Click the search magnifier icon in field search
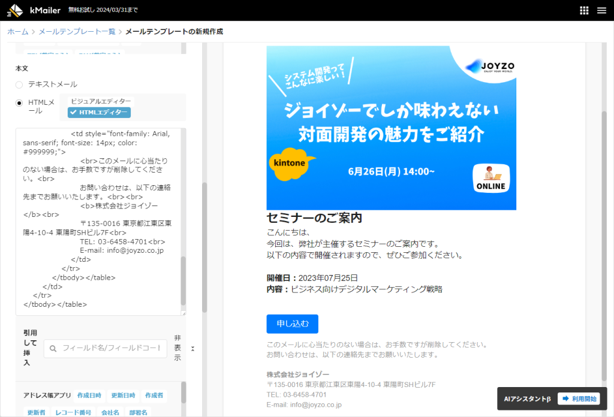This screenshot has height=417, width=614. click(x=53, y=348)
